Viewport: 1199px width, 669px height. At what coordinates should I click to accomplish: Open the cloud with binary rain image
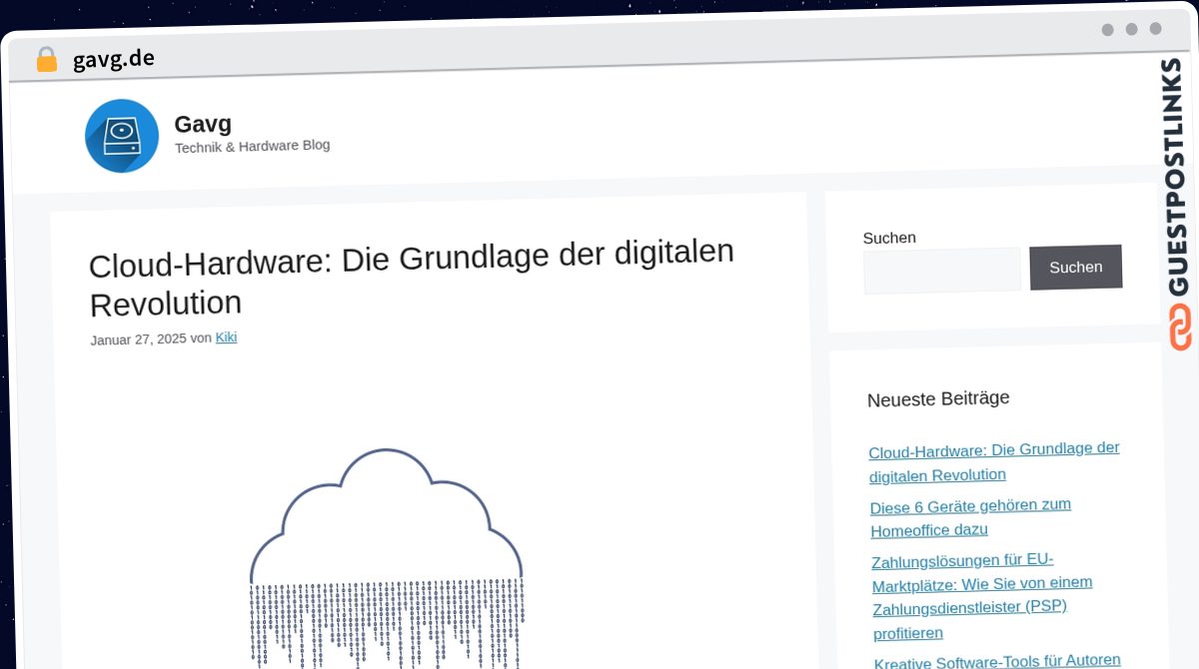tap(386, 559)
